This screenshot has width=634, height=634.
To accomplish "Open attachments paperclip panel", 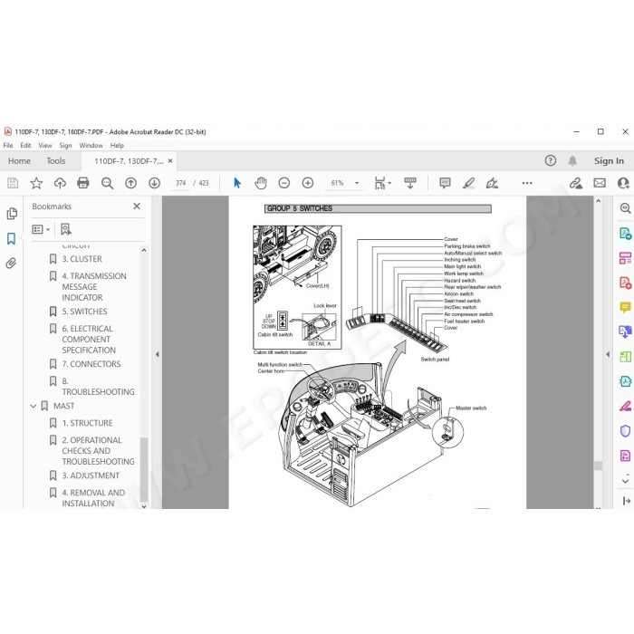I will [x=11, y=264].
